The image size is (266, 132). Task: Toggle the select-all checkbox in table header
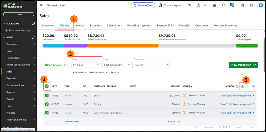point(47,86)
